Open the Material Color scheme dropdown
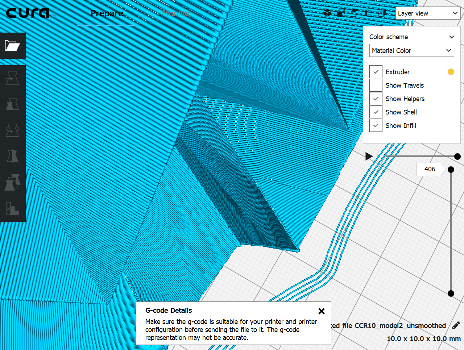Image resolution: width=464 pixels, height=350 pixels. [x=412, y=50]
